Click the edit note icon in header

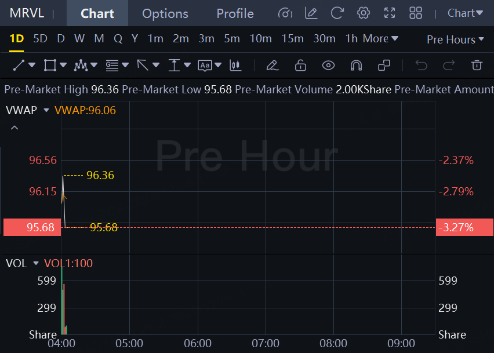(311, 13)
